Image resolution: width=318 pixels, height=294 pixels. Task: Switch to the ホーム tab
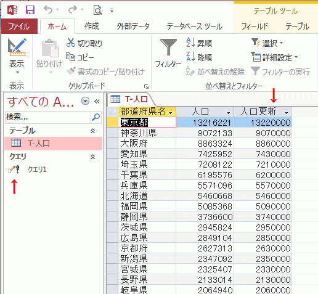pos(57,27)
